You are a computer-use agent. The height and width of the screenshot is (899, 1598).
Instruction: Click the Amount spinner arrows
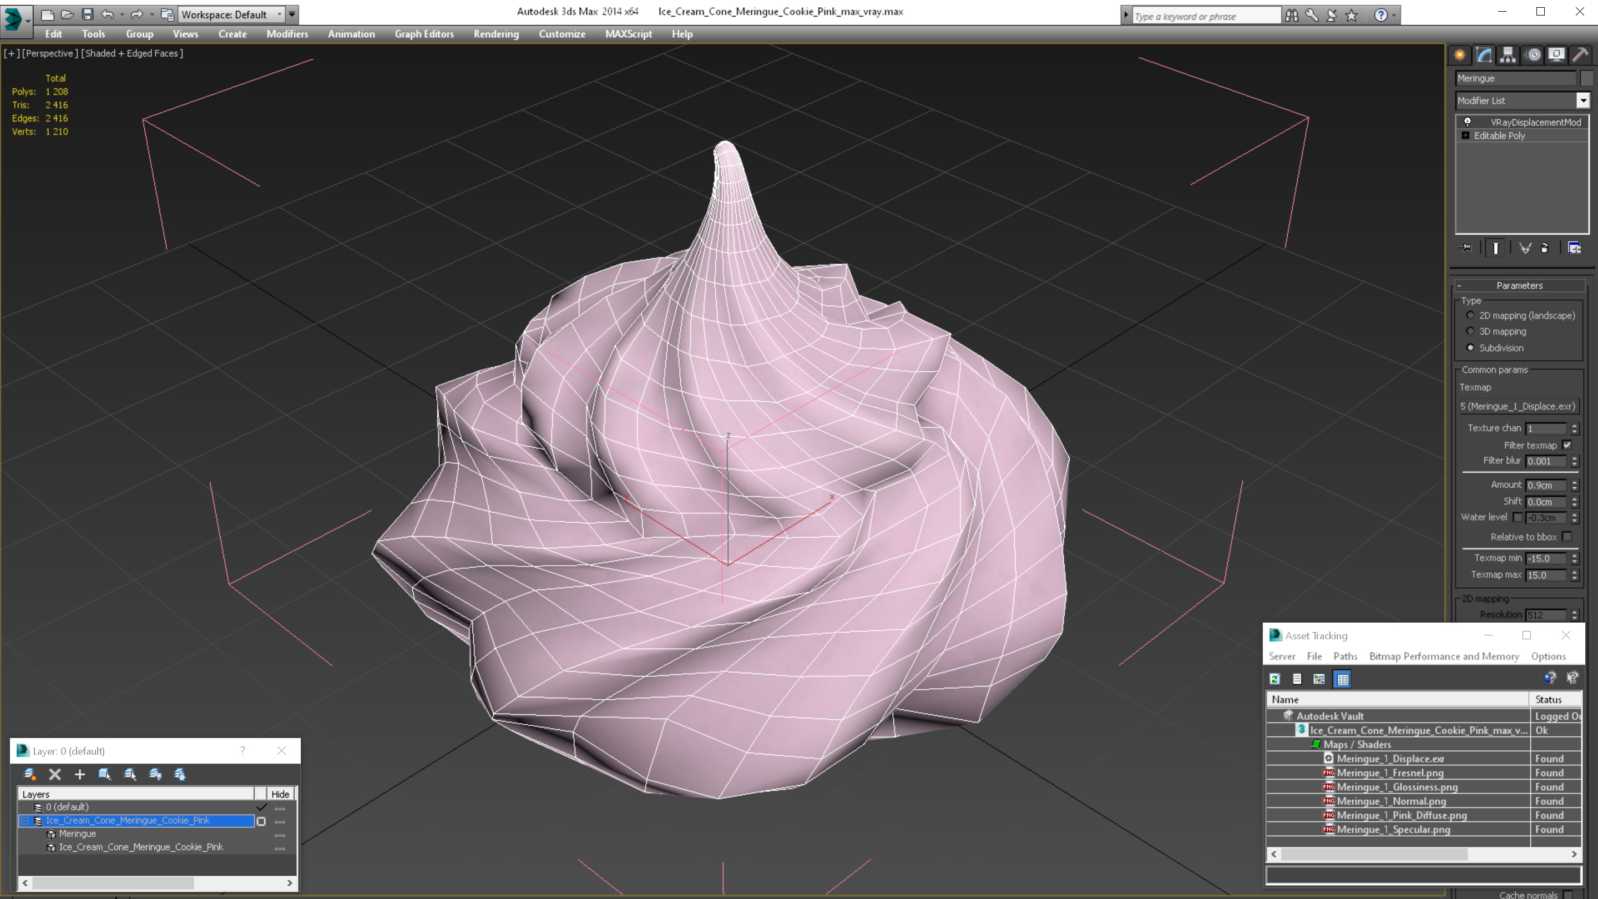[1575, 485]
